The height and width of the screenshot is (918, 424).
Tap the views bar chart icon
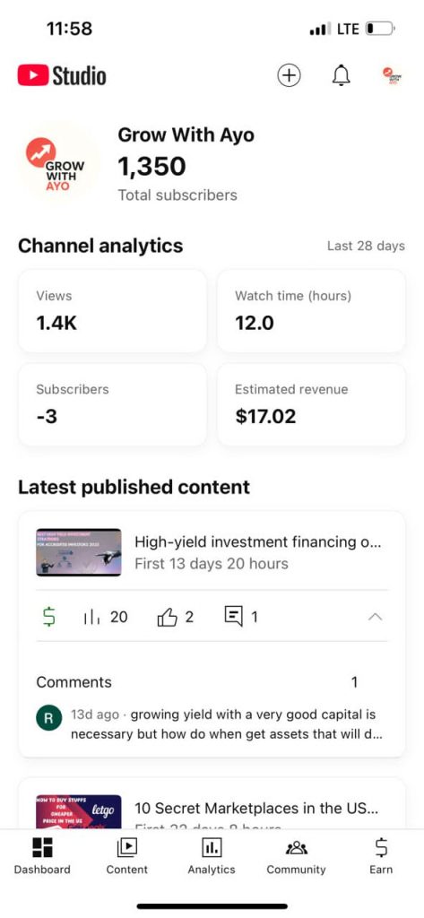tap(92, 617)
